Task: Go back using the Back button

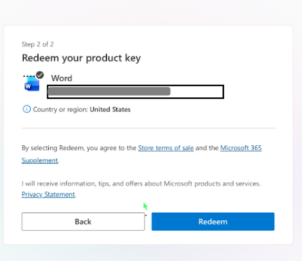Action: pos(83,221)
